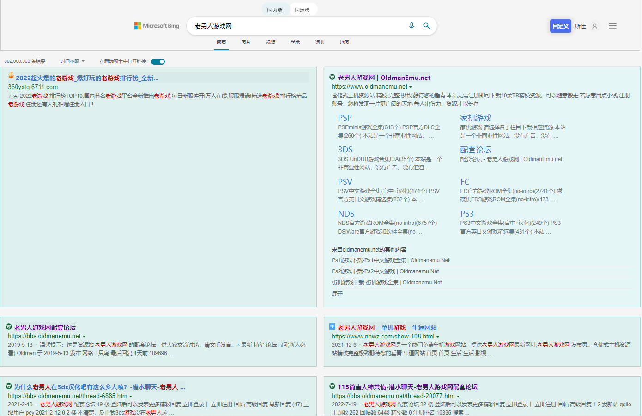Viewport: 642px width, 416px height.
Task: Open 老男人游戏网 - 单机游戏 - 牛逼网站 result
Action: (387, 327)
